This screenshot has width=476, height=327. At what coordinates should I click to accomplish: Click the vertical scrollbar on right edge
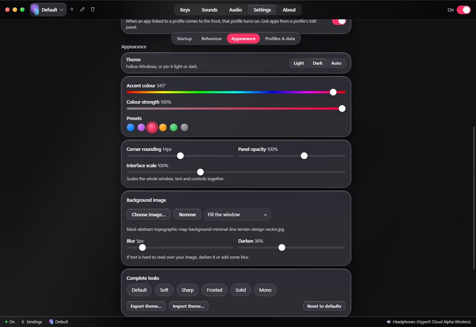tap(474, 198)
